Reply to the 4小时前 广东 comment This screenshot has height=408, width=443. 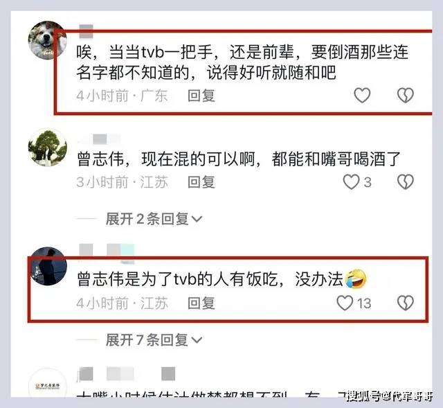tap(201, 96)
